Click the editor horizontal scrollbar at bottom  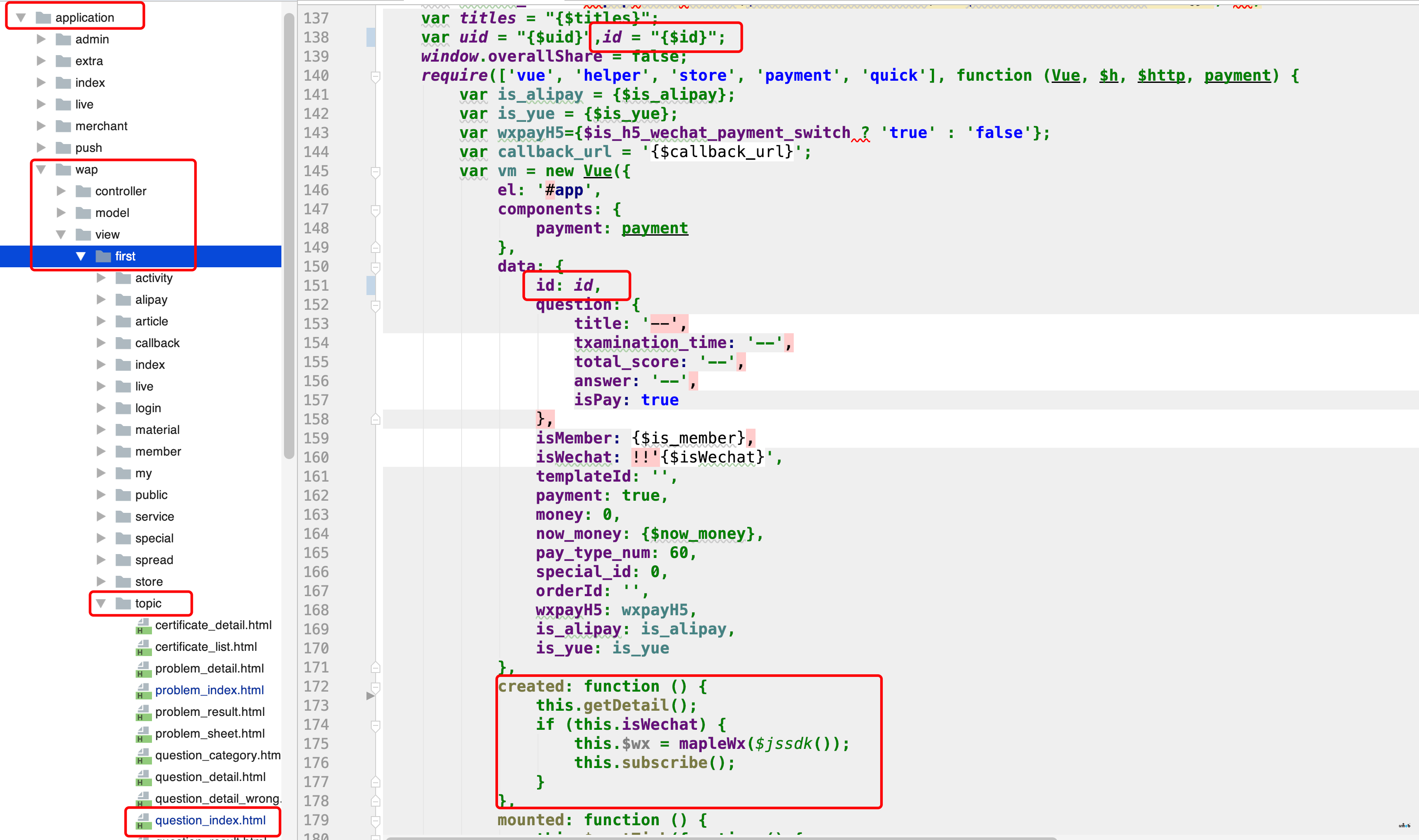pyautogui.click(x=721, y=838)
